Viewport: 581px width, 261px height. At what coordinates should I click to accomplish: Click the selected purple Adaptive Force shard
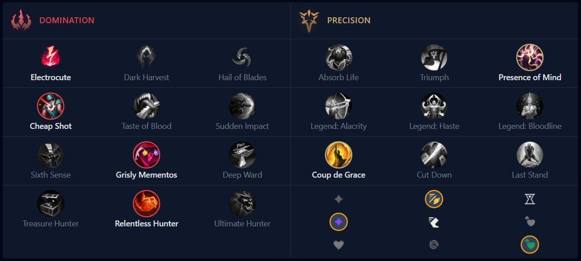tap(339, 222)
